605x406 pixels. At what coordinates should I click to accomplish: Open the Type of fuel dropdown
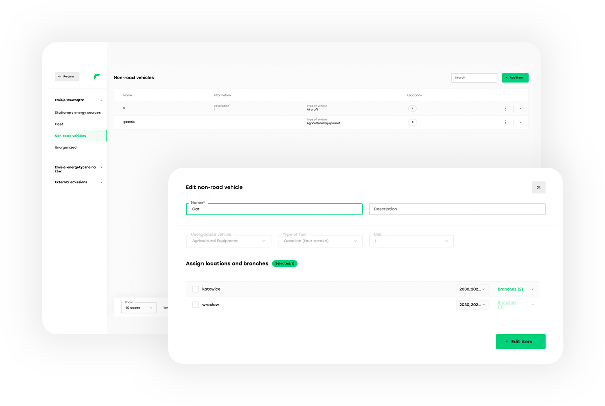click(320, 241)
